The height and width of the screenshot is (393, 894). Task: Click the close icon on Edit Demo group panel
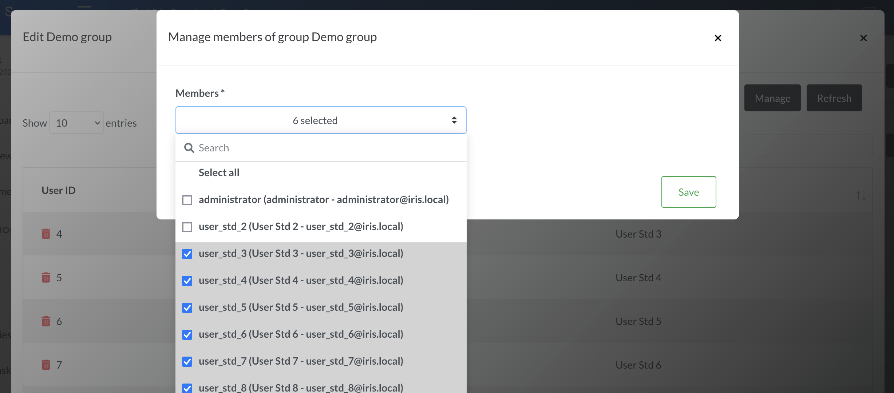pyautogui.click(x=864, y=37)
